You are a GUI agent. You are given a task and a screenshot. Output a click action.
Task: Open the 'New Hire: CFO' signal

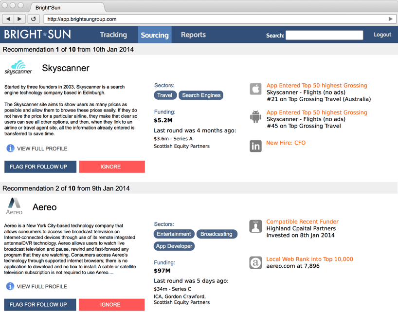[x=286, y=143]
